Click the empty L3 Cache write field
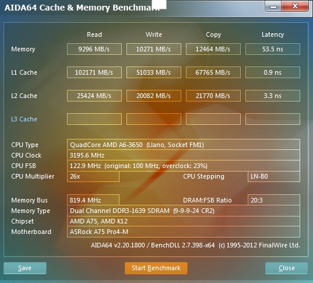Viewport: 313px width, 283px height. tap(154, 119)
